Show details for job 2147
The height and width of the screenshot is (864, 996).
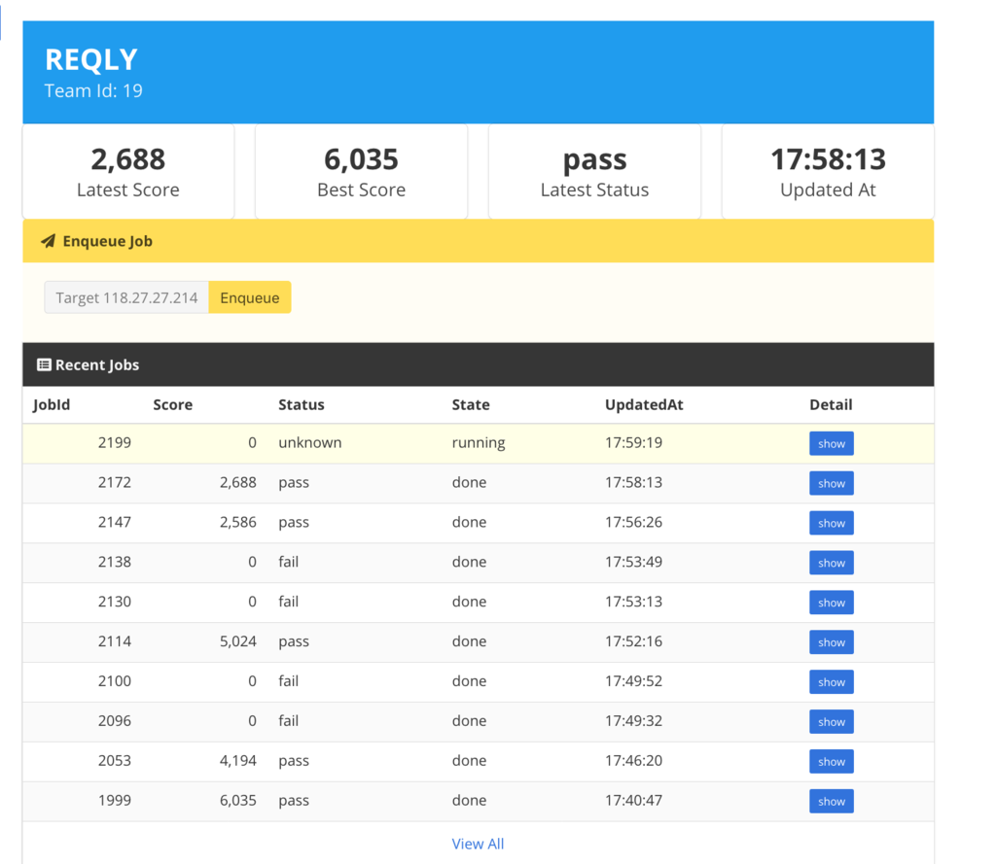coord(831,523)
